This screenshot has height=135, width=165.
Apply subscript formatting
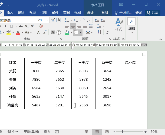pos(27,26)
